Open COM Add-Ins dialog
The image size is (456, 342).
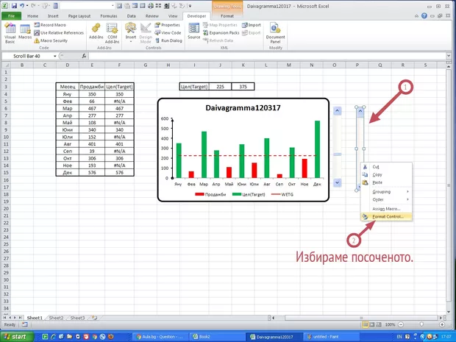pos(113,33)
